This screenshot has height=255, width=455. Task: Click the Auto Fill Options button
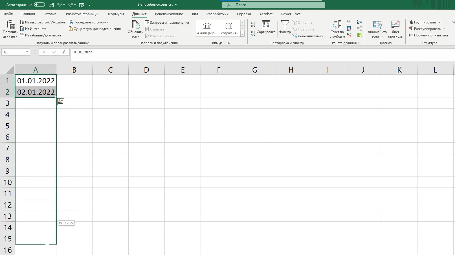pyautogui.click(x=61, y=102)
